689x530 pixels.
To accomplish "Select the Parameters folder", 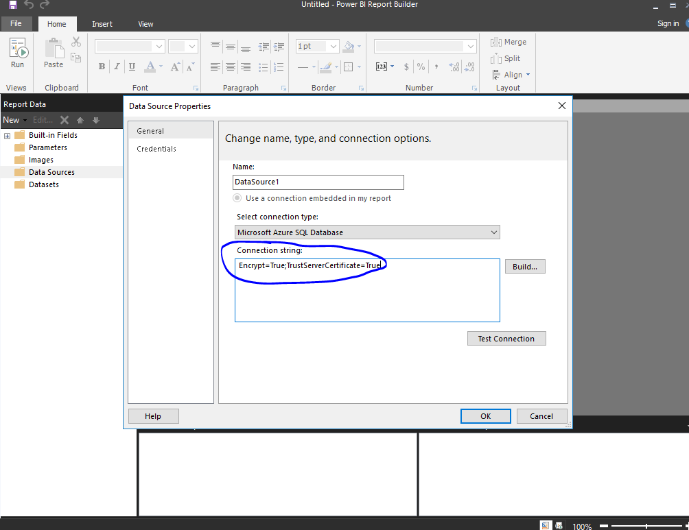I will click(x=48, y=147).
